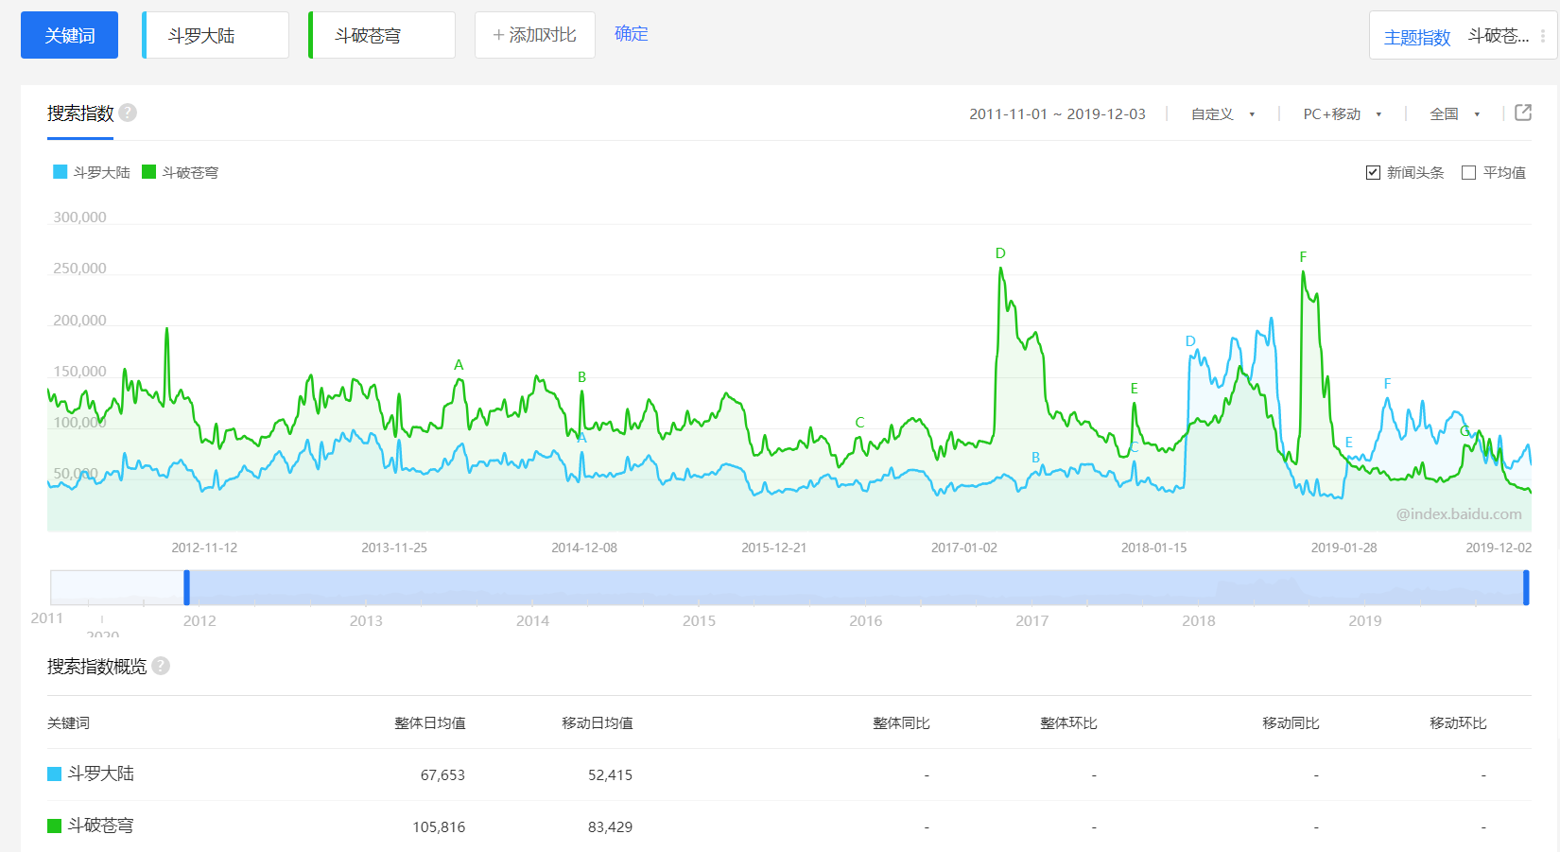Click the help icon beside 搜索指数

tap(128, 113)
